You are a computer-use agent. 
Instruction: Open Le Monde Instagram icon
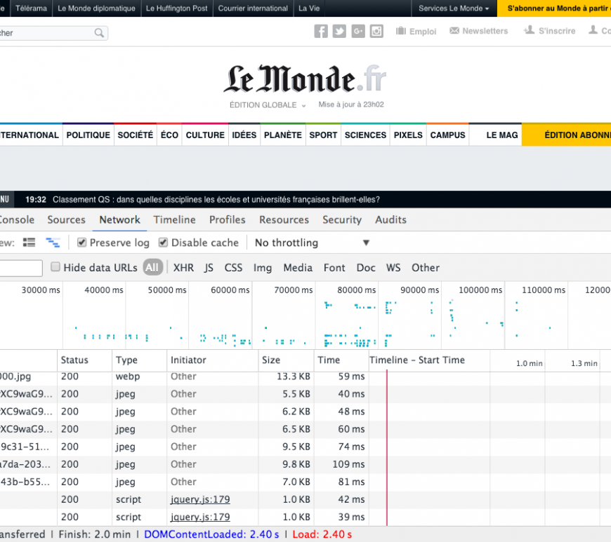tap(376, 31)
